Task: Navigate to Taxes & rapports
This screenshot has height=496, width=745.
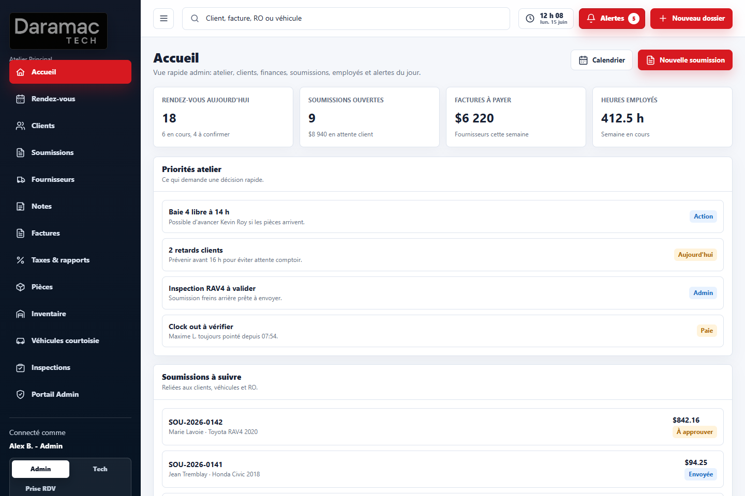Action: click(70, 260)
